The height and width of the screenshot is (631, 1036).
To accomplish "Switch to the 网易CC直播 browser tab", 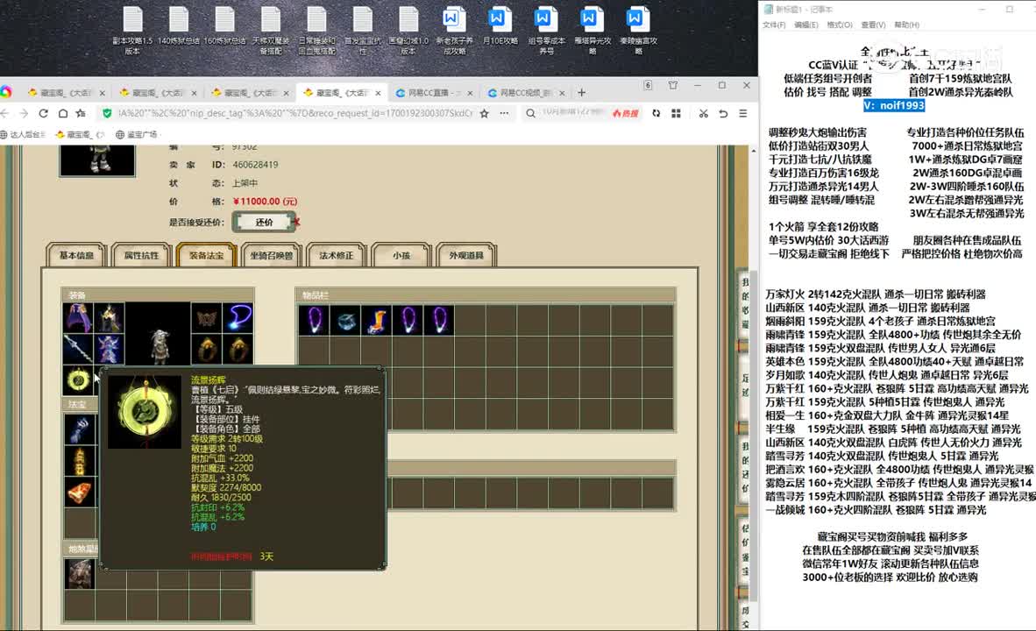I will tap(433, 93).
